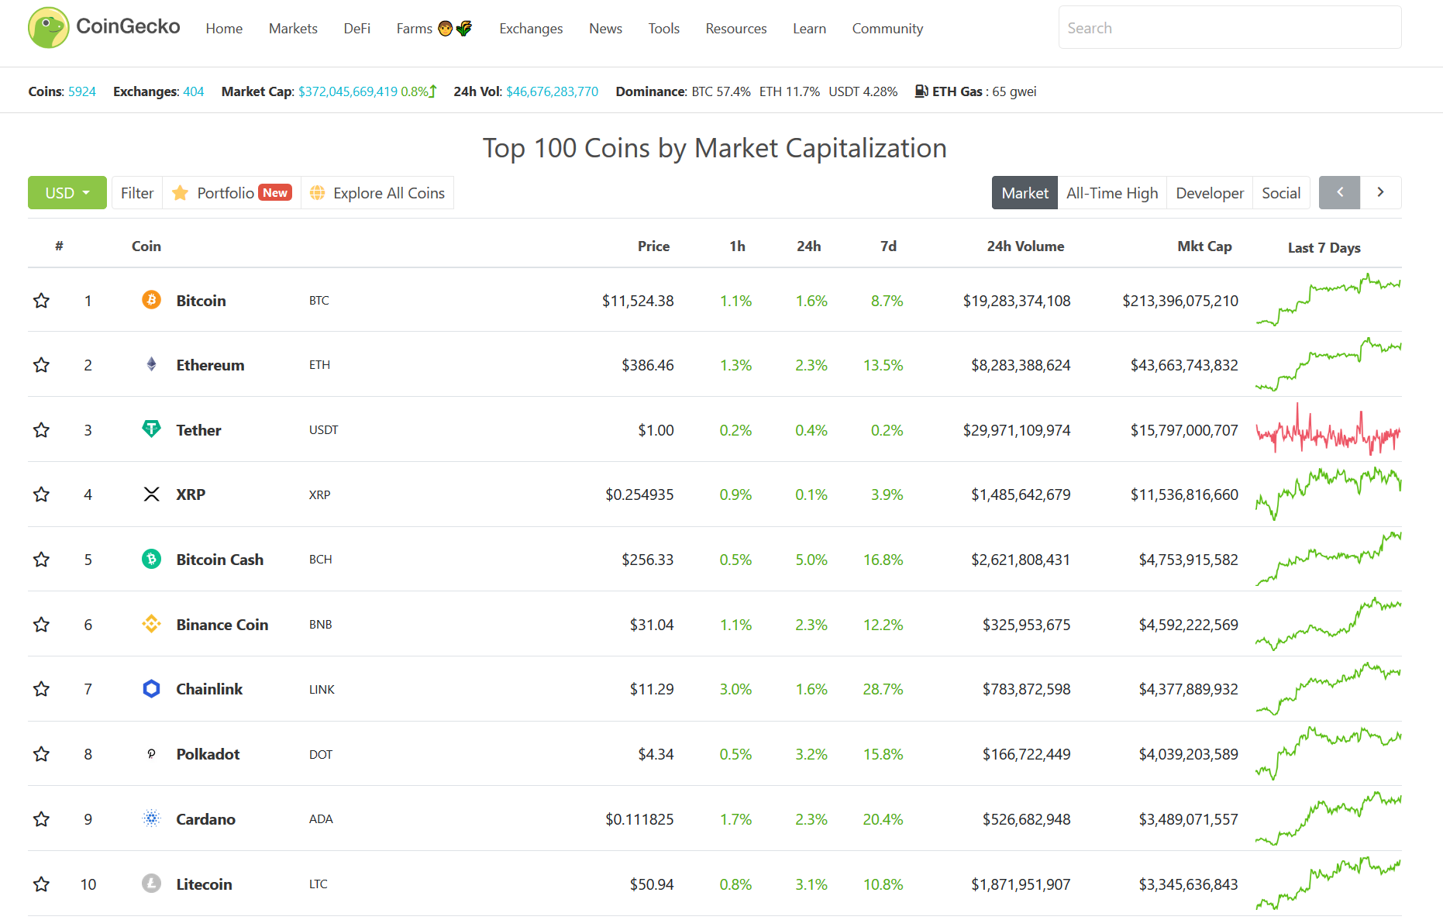Viewport: 1443px width, 920px height.
Task: Open the USD currency dropdown
Action: tap(67, 193)
